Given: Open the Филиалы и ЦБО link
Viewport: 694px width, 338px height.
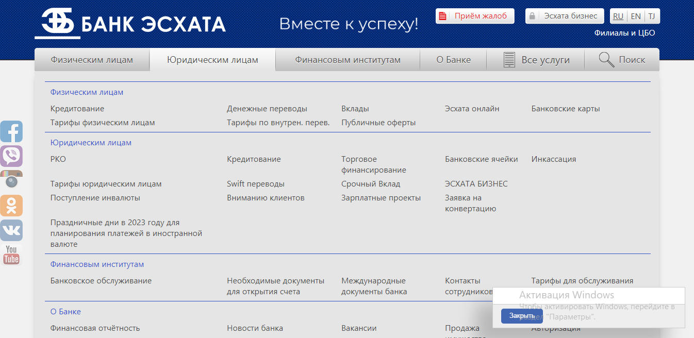Looking at the screenshot, I should (624, 33).
